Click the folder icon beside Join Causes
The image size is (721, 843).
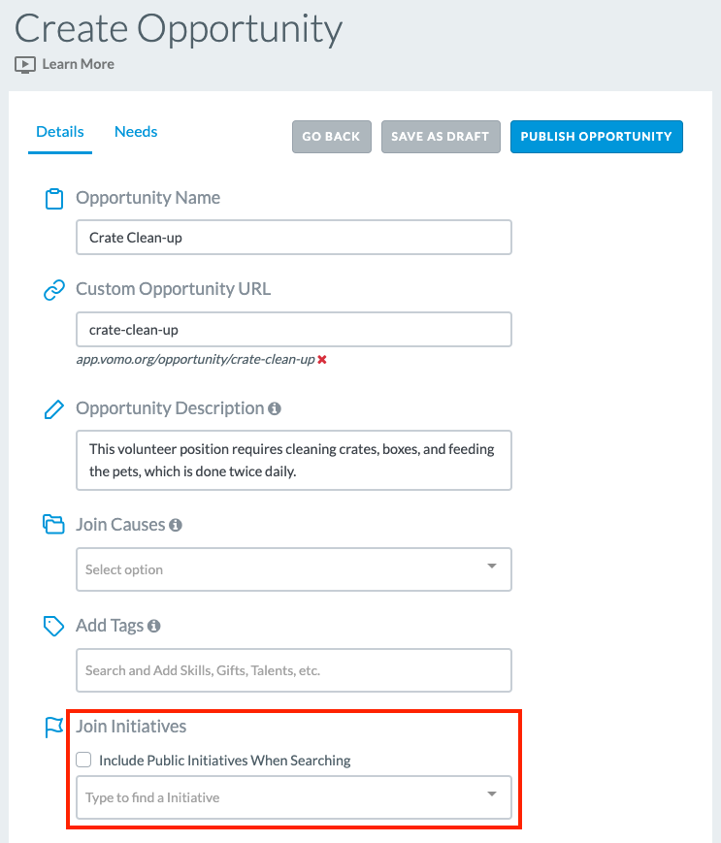[53, 524]
